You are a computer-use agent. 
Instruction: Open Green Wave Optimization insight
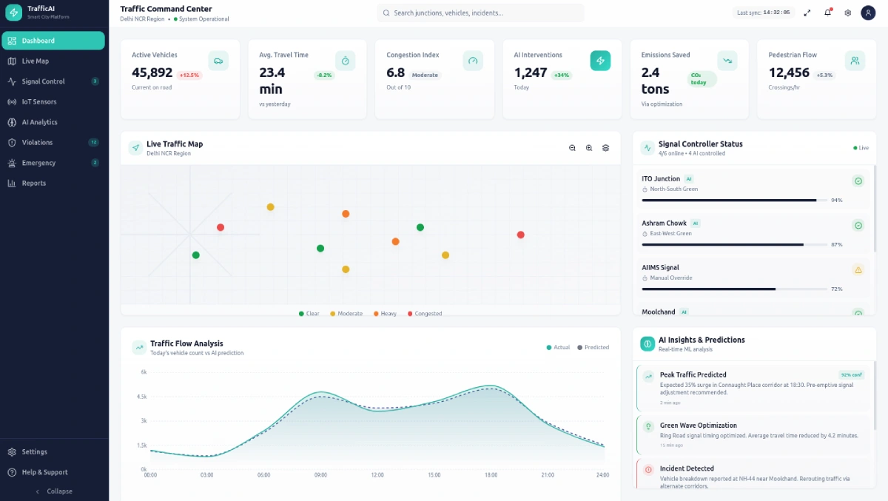(753, 435)
